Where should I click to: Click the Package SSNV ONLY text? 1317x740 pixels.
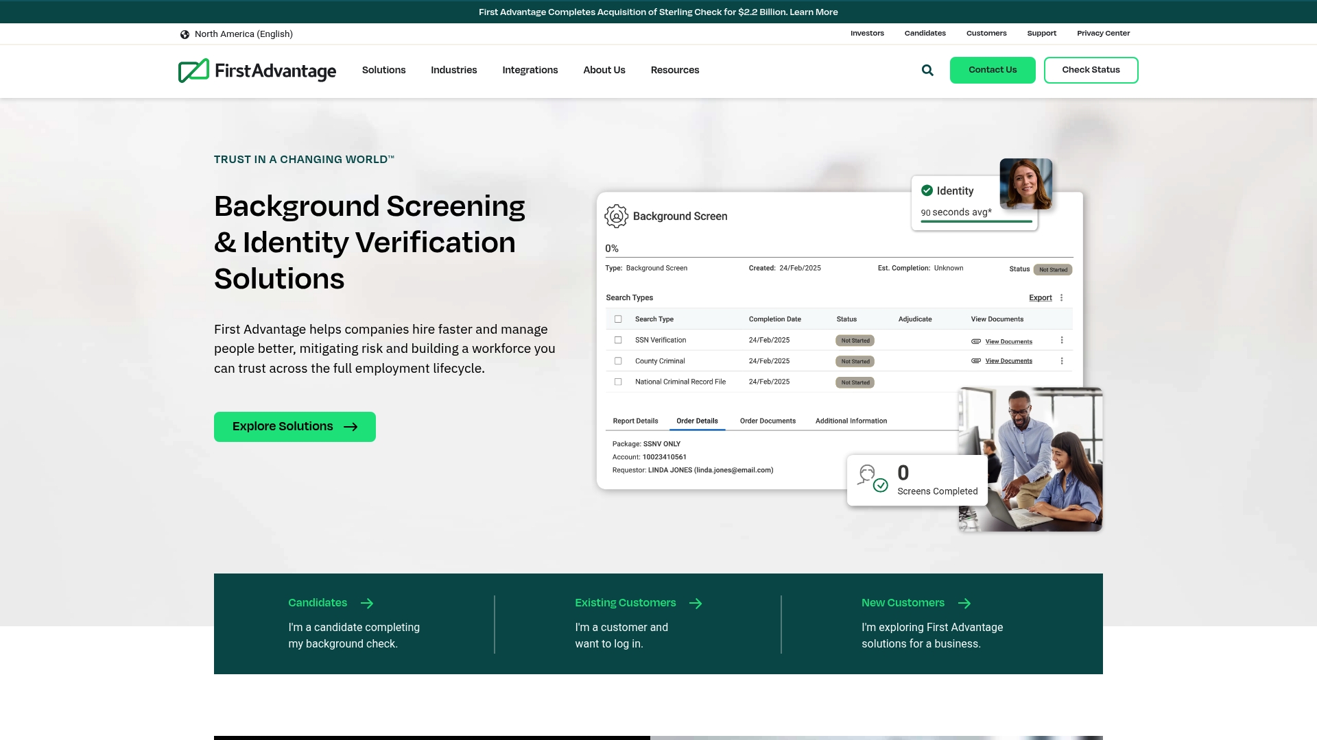[x=646, y=444]
